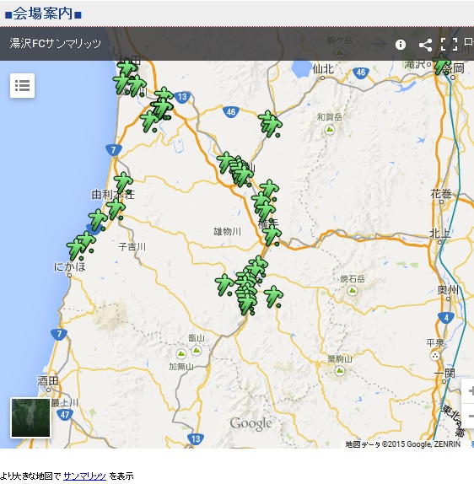Select the soccer marker south of 仙北

[270, 124]
